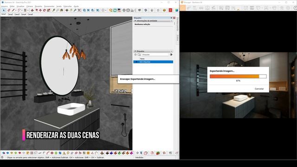This screenshot has width=297, height=167.
Task: Choose the Line pencil tool
Action: (13, 10)
